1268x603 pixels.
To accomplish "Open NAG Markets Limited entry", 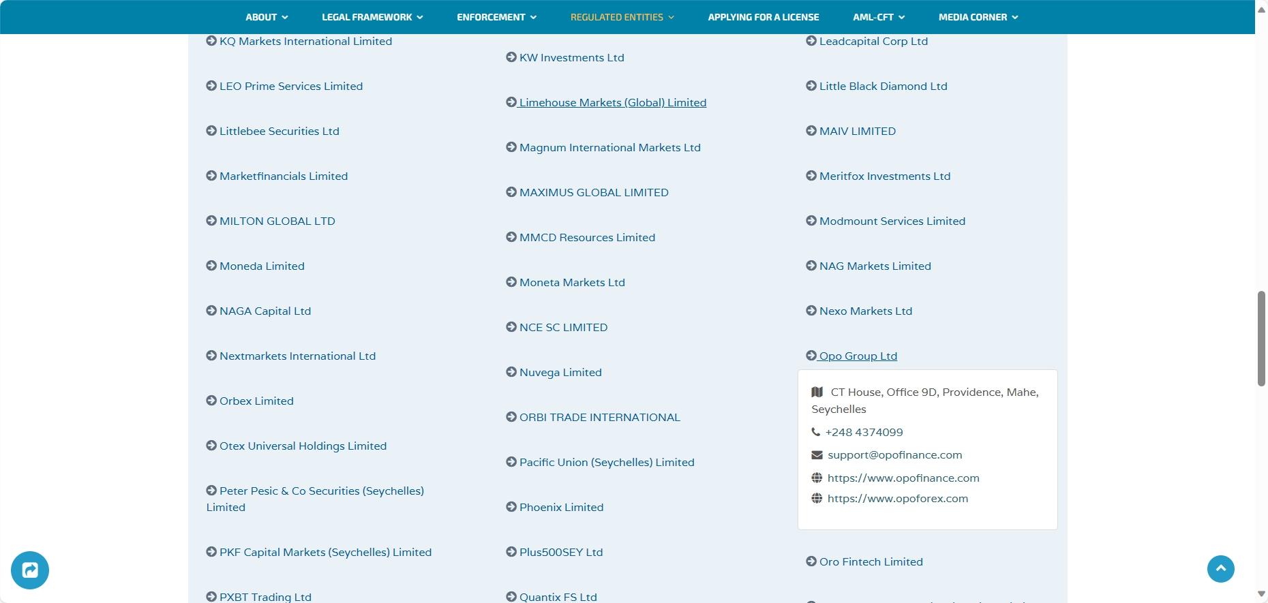I will point(875,266).
